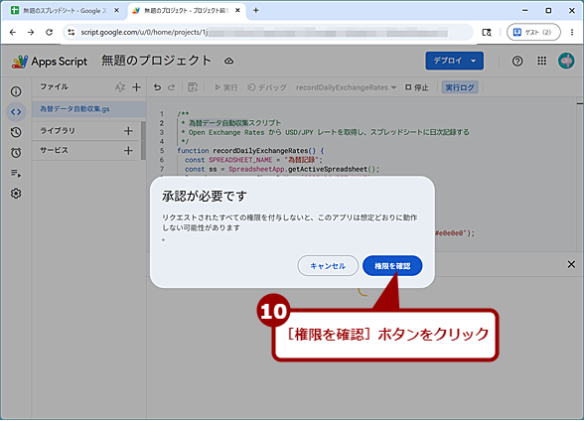Open the Help question mark icon
Viewport: 585px width, 421px height.
click(517, 62)
